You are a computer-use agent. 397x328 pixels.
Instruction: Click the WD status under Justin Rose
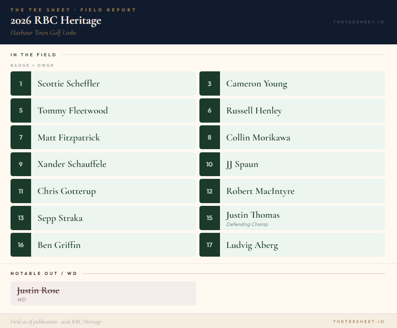pos(21,300)
